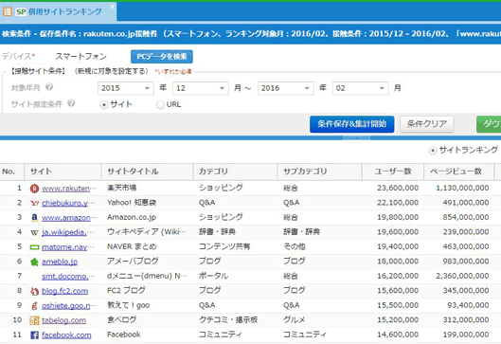
Task: Select 教えて！goo site title cell
Action: point(129,305)
